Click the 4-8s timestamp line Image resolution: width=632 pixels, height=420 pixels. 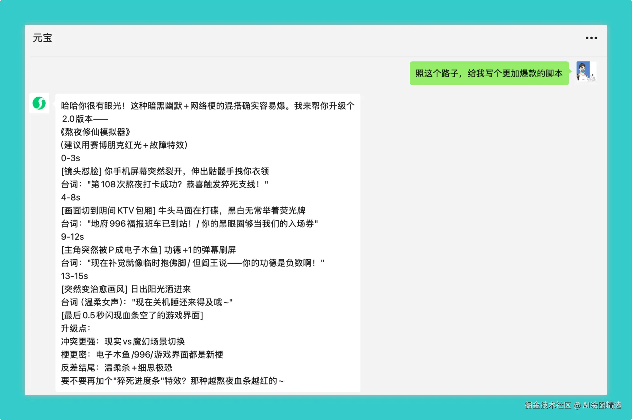coord(71,197)
